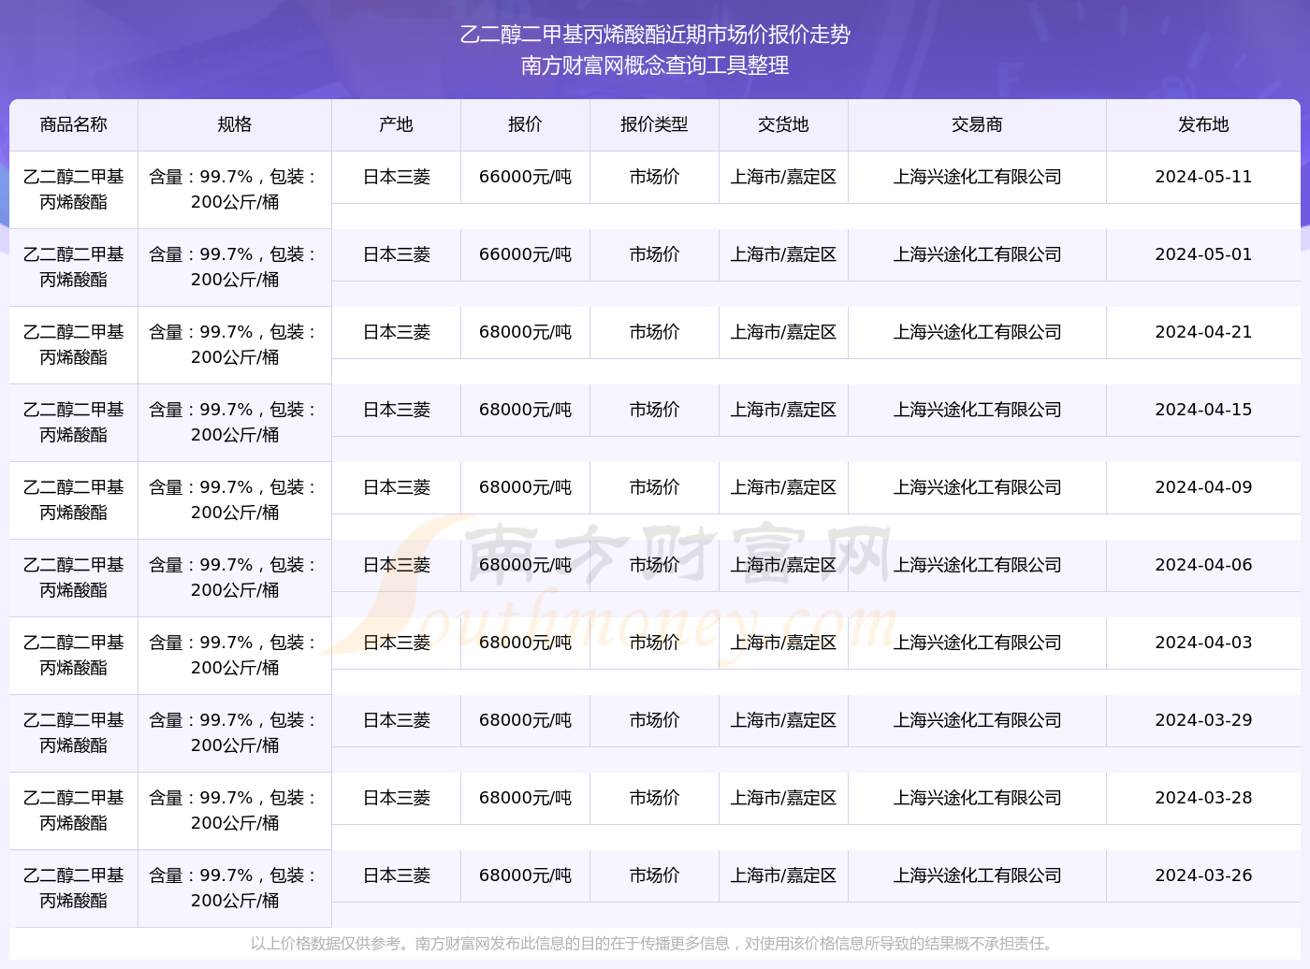
Task: Select the date 2024-05-01
Action: (x=1203, y=254)
